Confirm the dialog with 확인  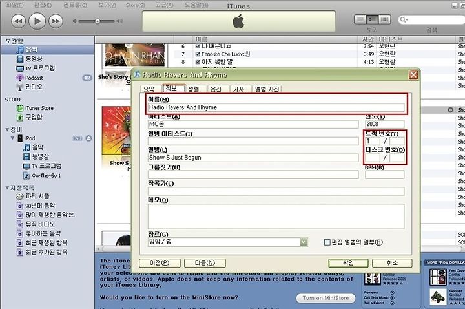pos(349,263)
